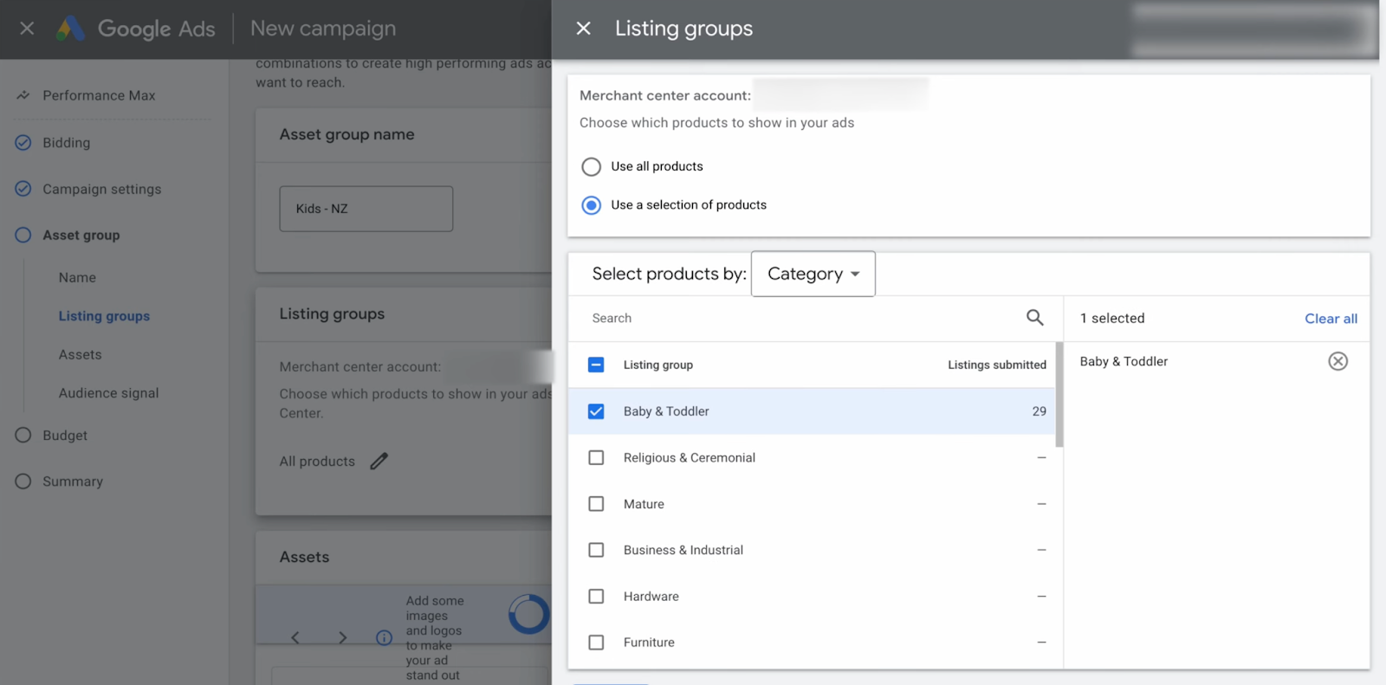
Task: Go to Budget step in sidebar
Action: 65,436
